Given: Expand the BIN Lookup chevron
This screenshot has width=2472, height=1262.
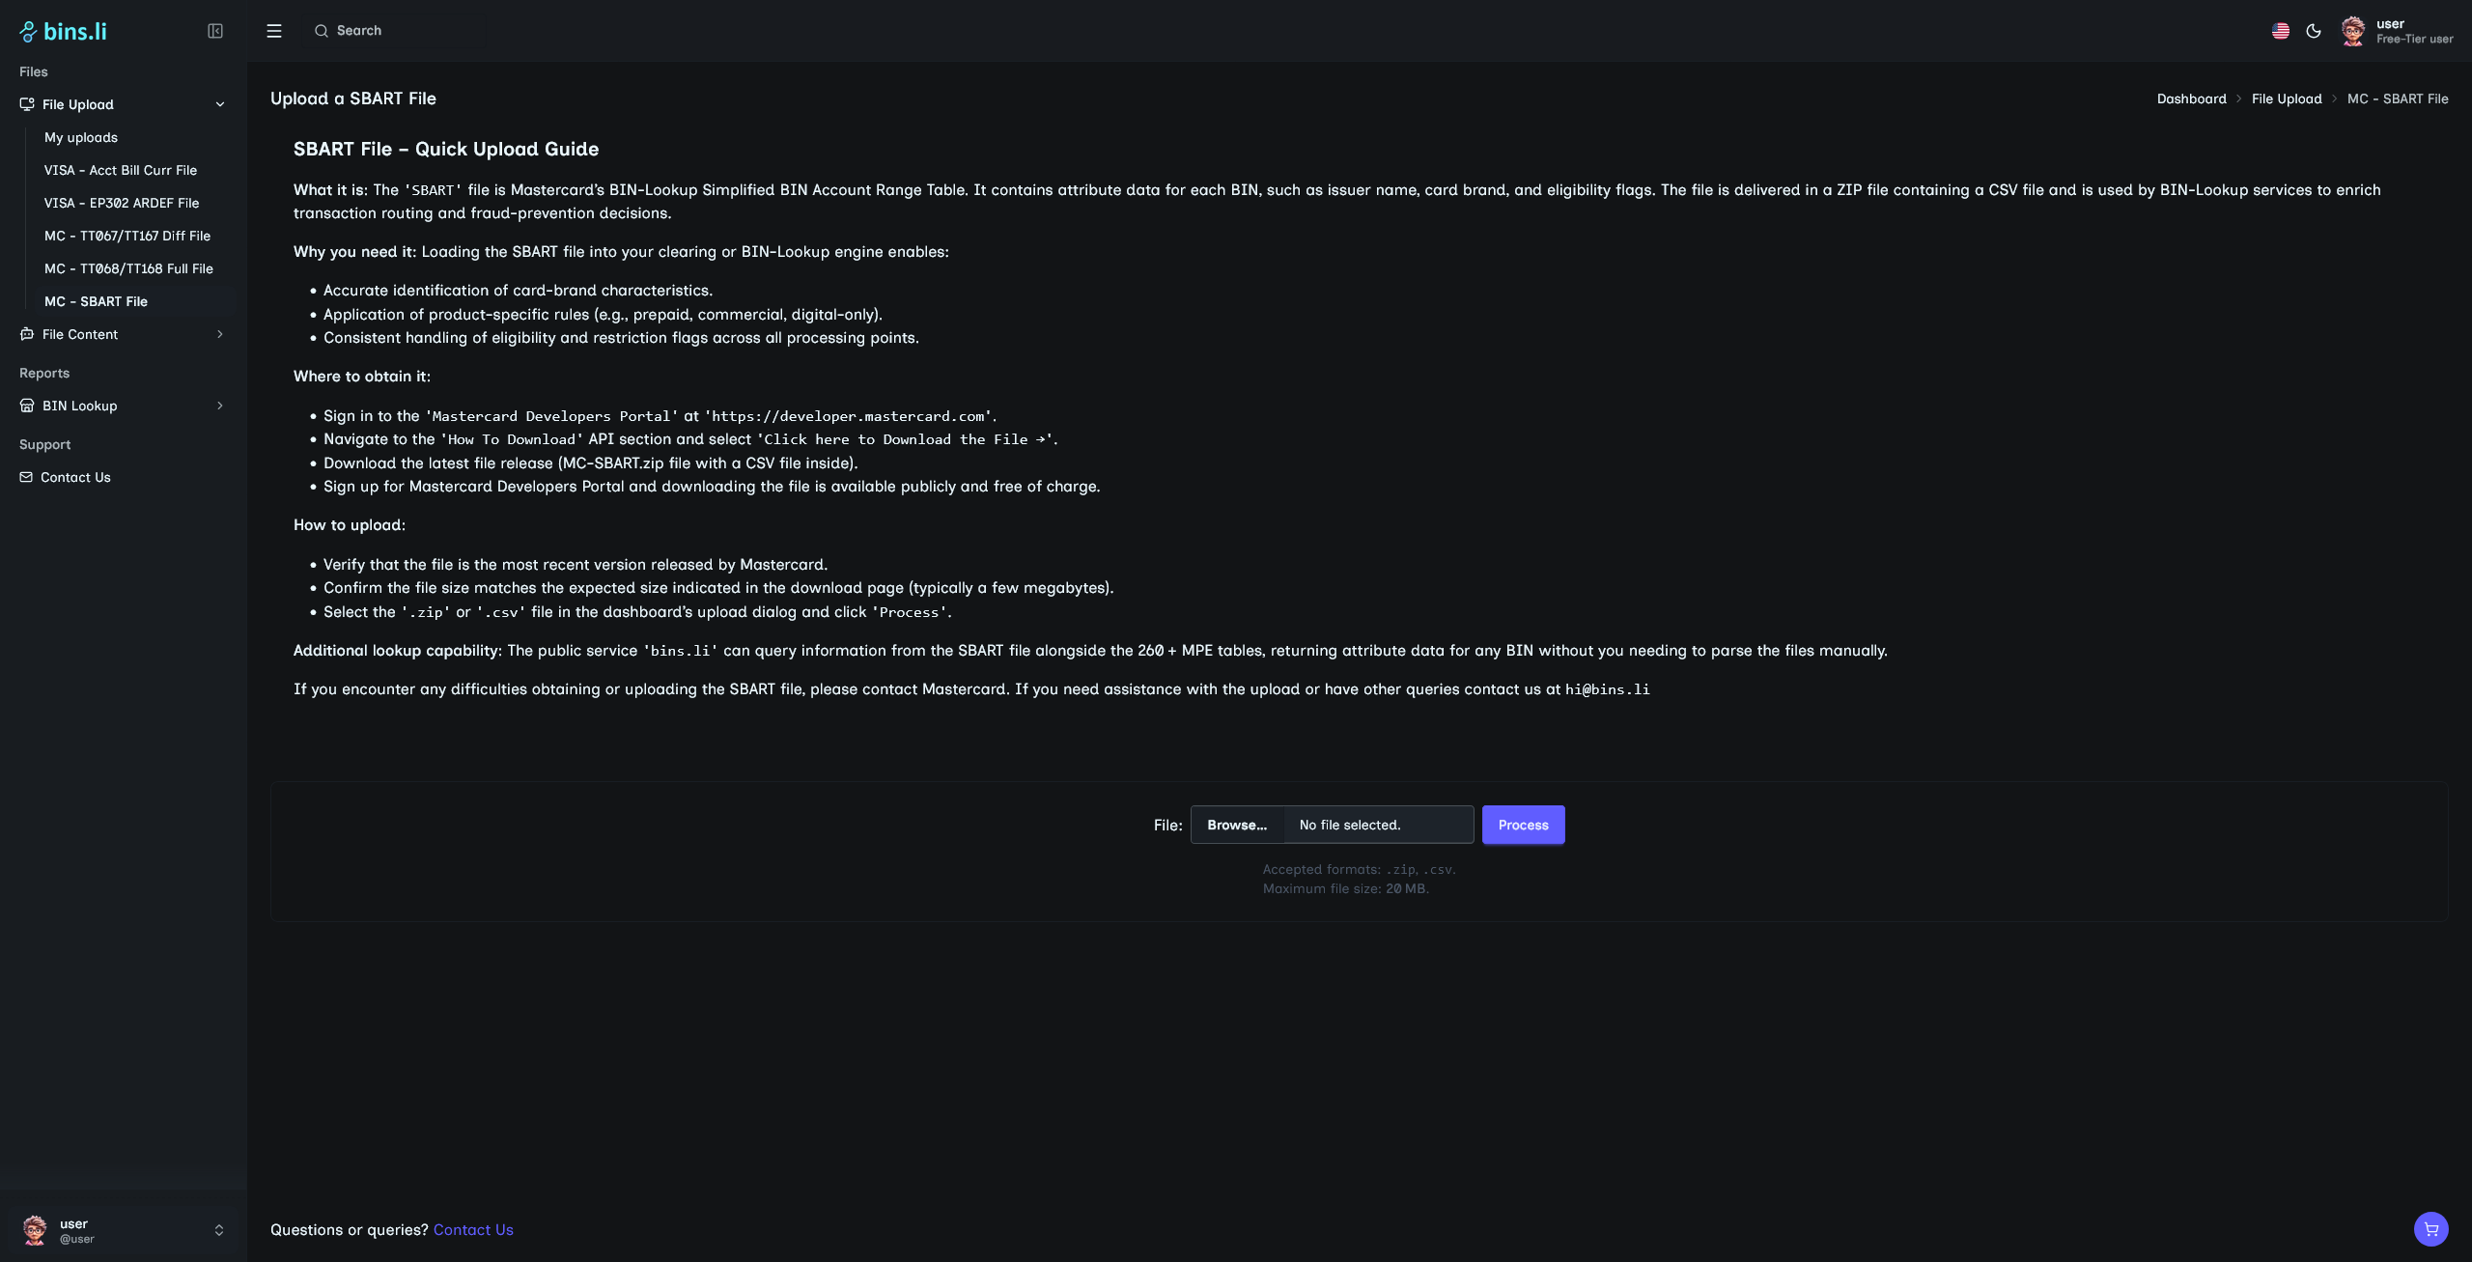Looking at the screenshot, I should click(220, 406).
